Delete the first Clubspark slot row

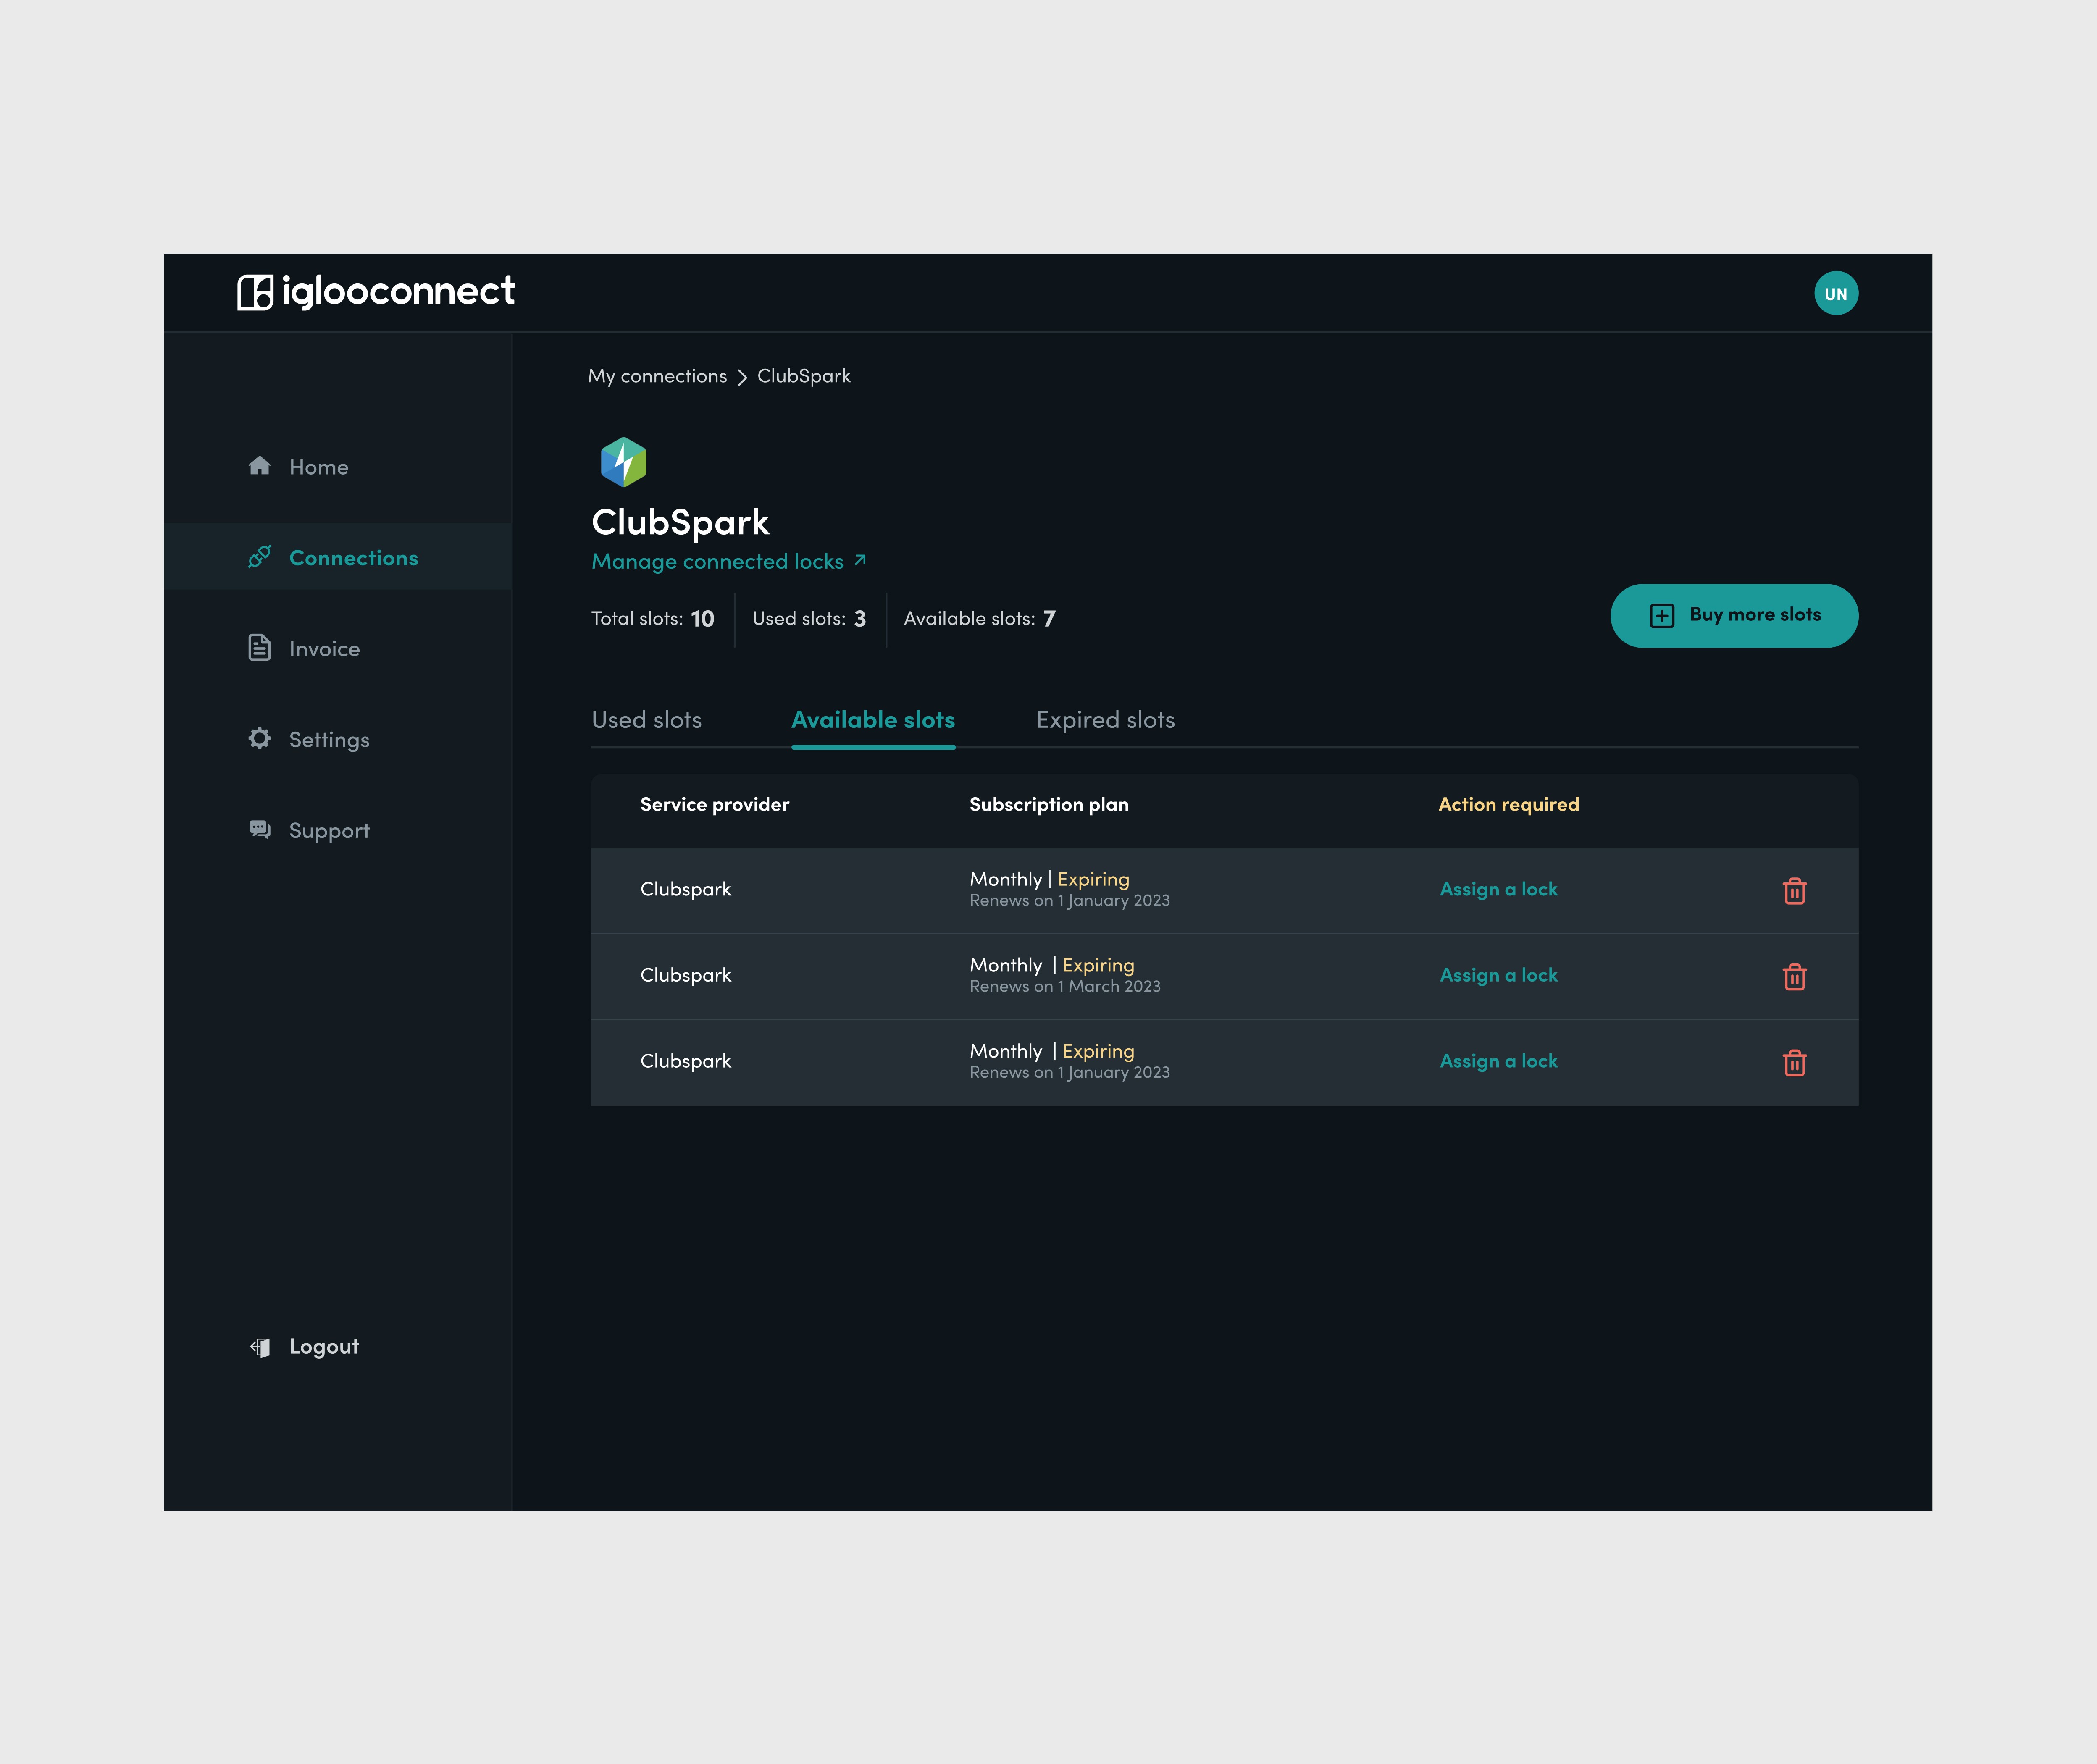[1794, 890]
